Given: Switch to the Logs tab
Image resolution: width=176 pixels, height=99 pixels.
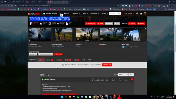Looking at the screenshot, I should [83, 60].
